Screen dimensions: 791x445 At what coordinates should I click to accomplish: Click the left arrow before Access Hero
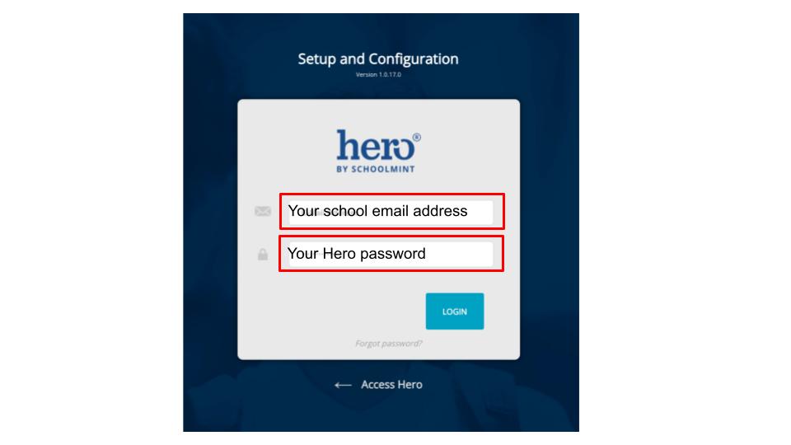point(343,385)
